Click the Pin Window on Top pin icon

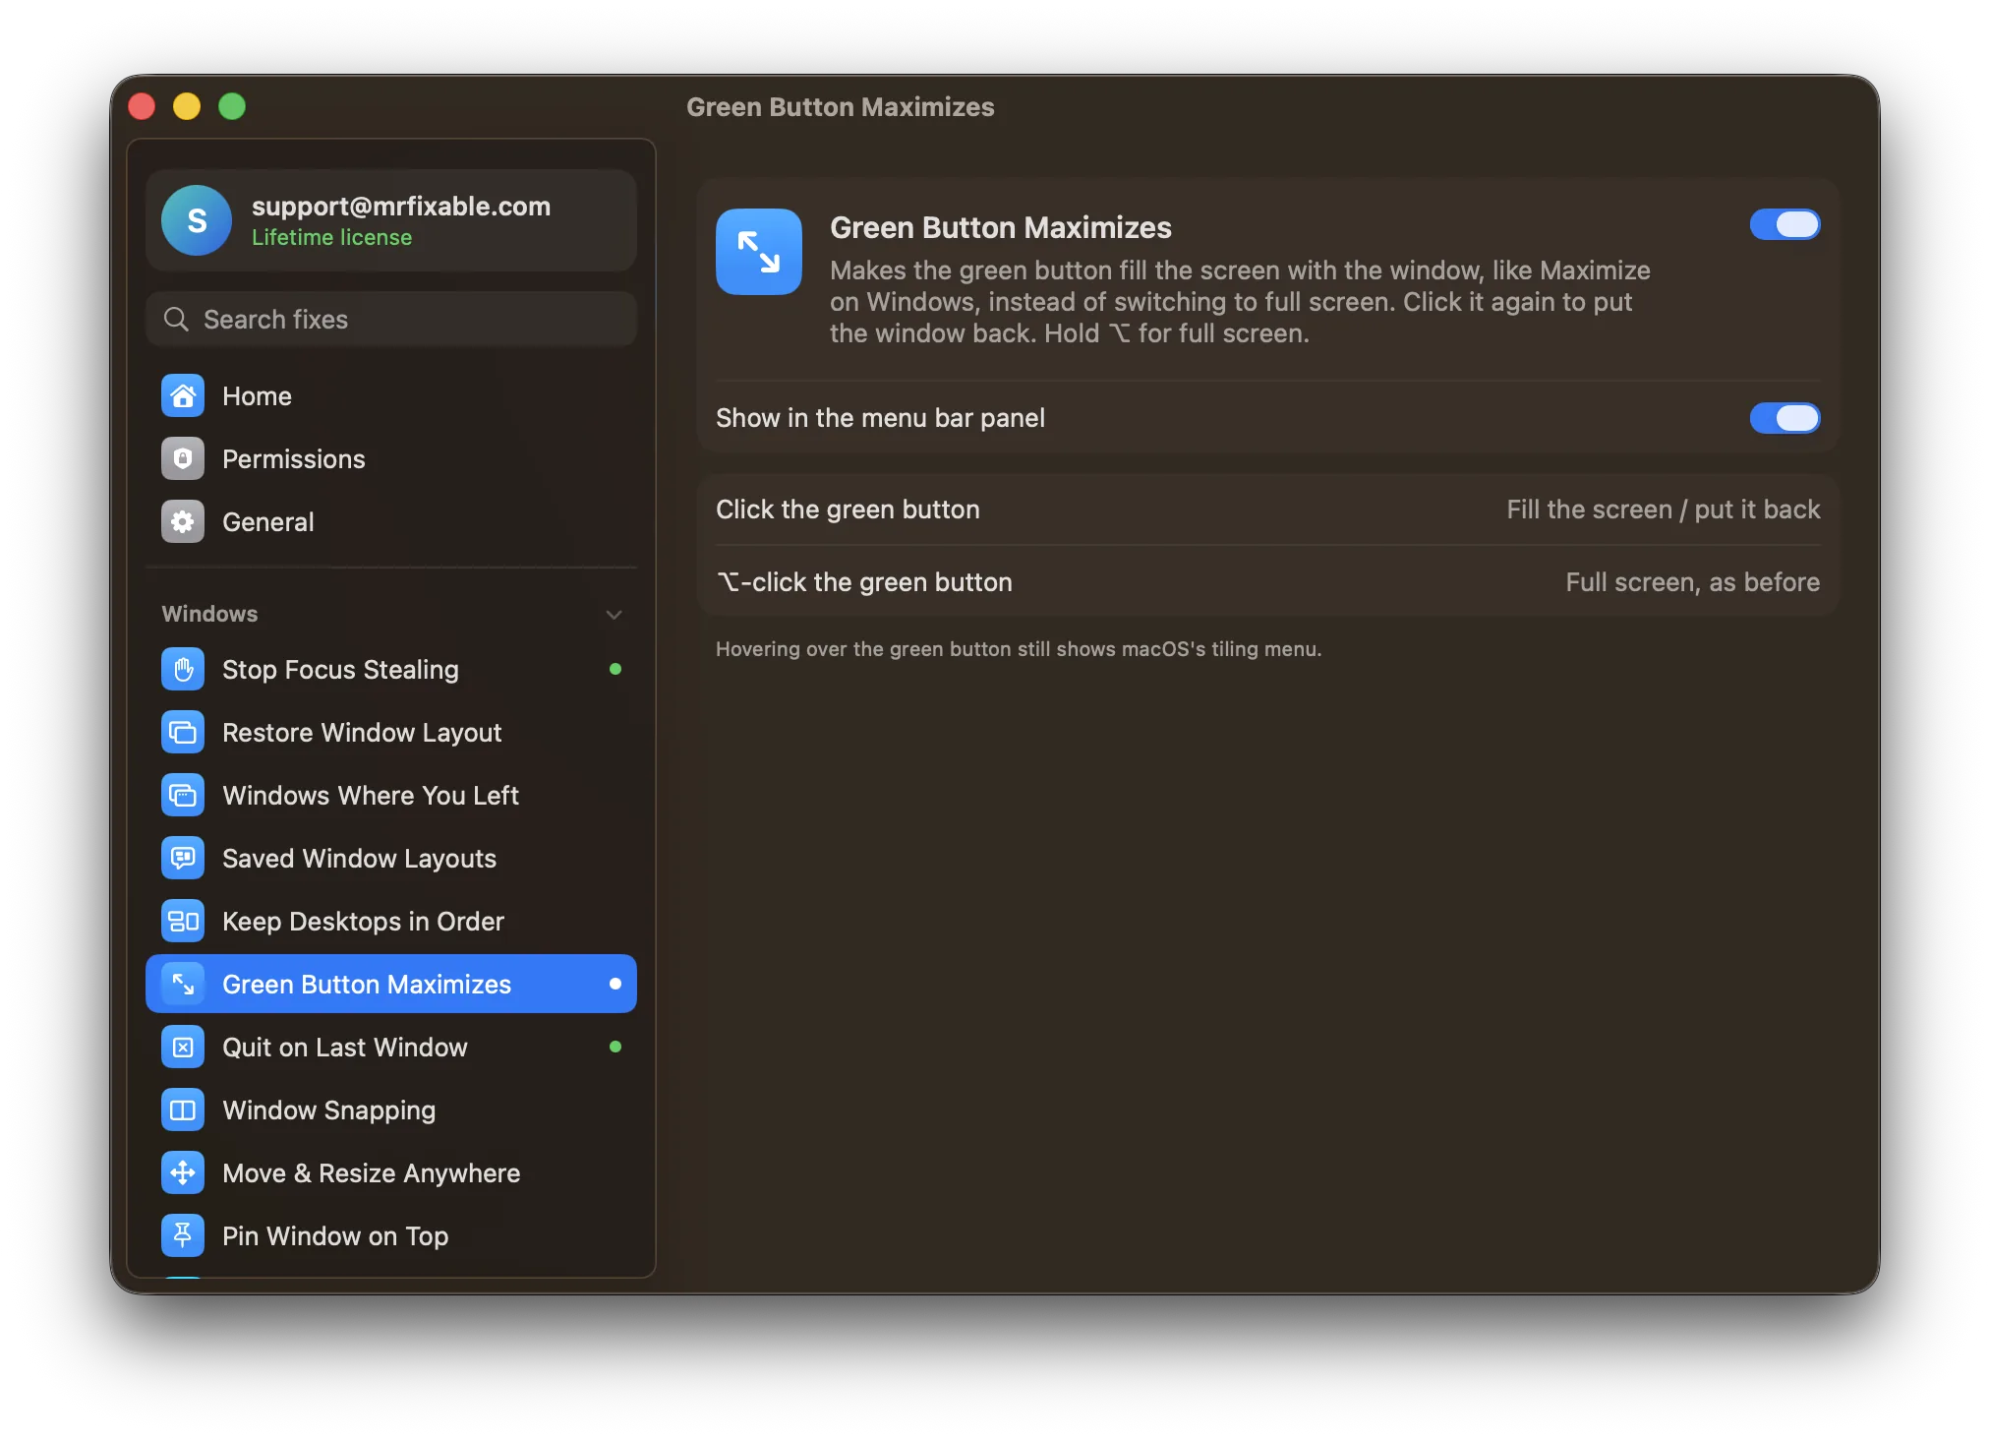click(x=183, y=1235)
